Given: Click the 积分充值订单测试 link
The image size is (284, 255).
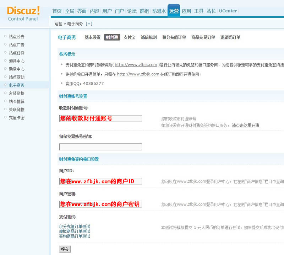Looking at the screenshot, I should pos(75,227).
